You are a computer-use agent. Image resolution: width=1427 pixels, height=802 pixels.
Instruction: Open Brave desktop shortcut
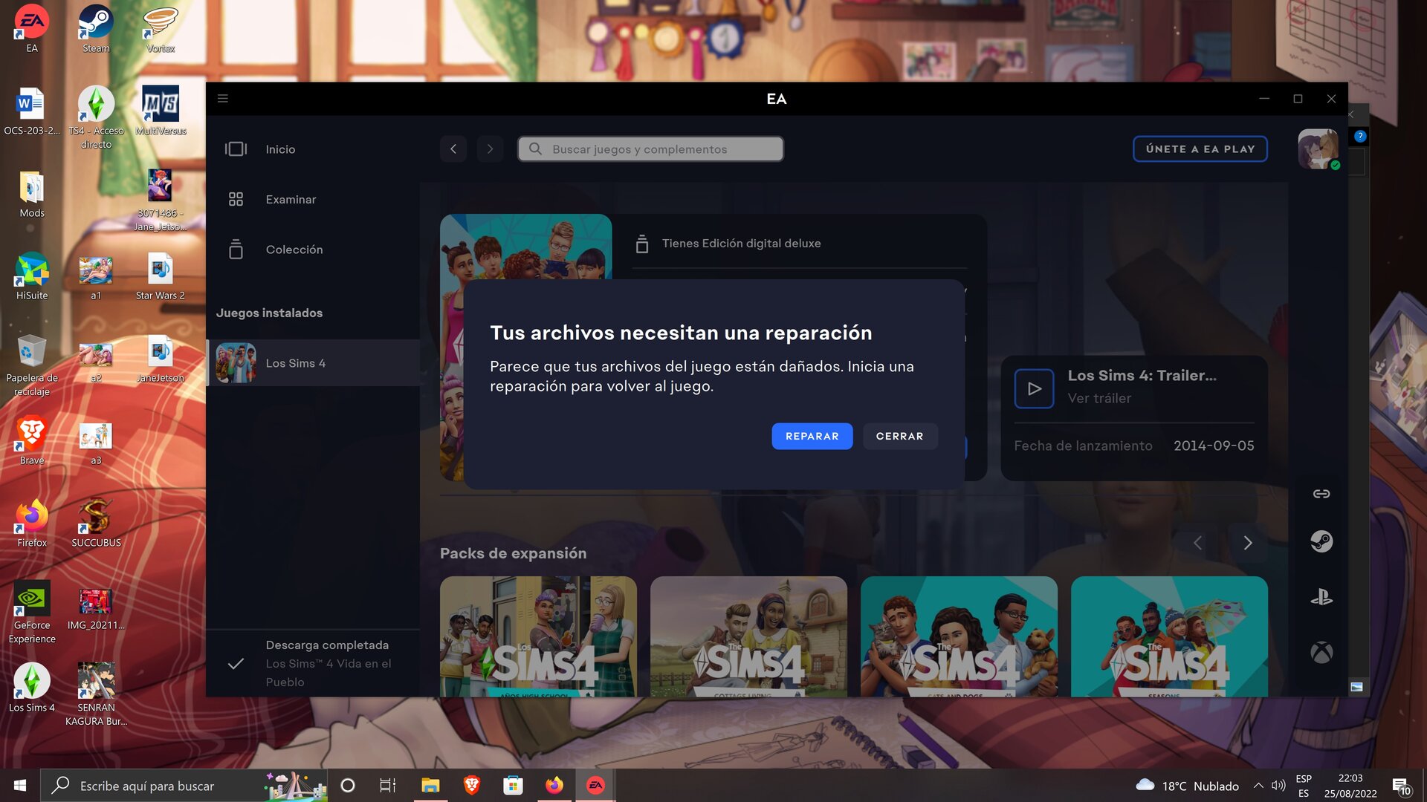click(x=32, y=441)
